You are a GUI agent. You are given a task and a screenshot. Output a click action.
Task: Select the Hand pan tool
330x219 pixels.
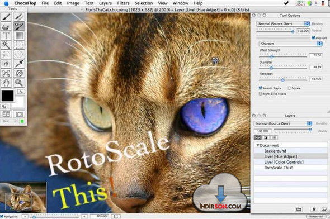[6, 83]
